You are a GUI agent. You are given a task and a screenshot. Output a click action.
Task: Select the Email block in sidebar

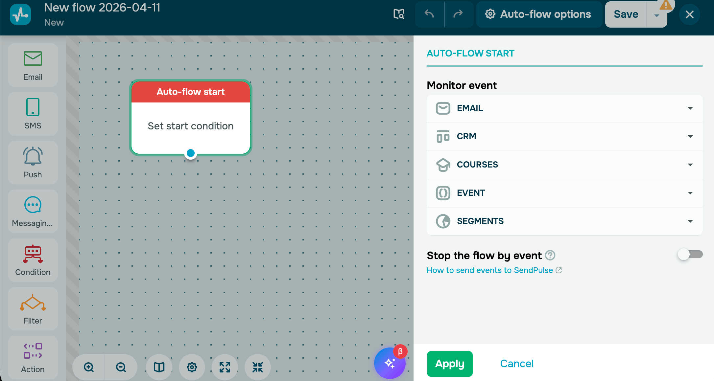(33, 65)
